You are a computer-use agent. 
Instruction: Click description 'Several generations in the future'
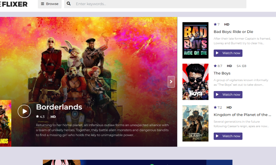coord(241,124)
